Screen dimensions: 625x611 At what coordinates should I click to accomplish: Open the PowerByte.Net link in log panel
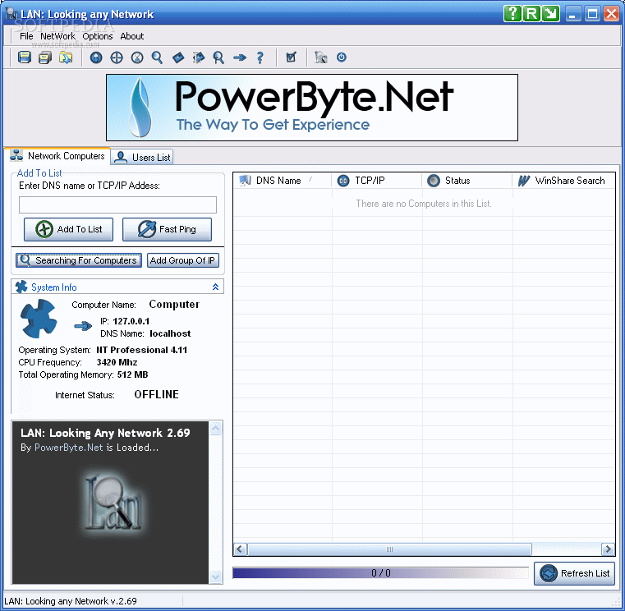pos(68,448)
